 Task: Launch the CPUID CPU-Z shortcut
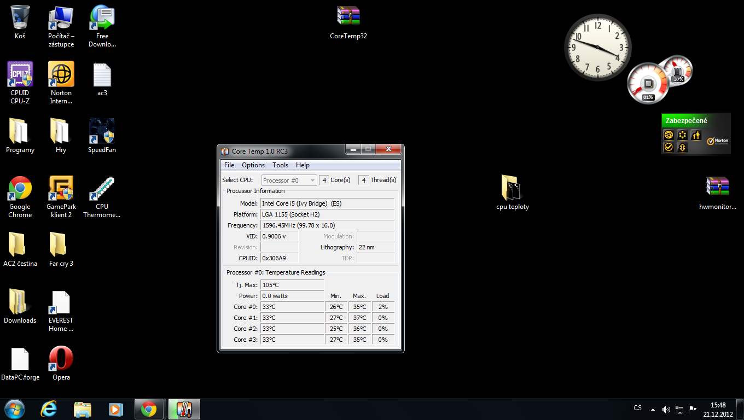[x=20, y=83]
